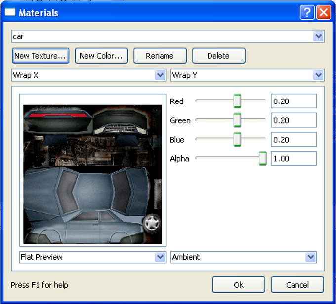Click the Green slider handle
Screen dimensions: 336x304
pos(237,120)
